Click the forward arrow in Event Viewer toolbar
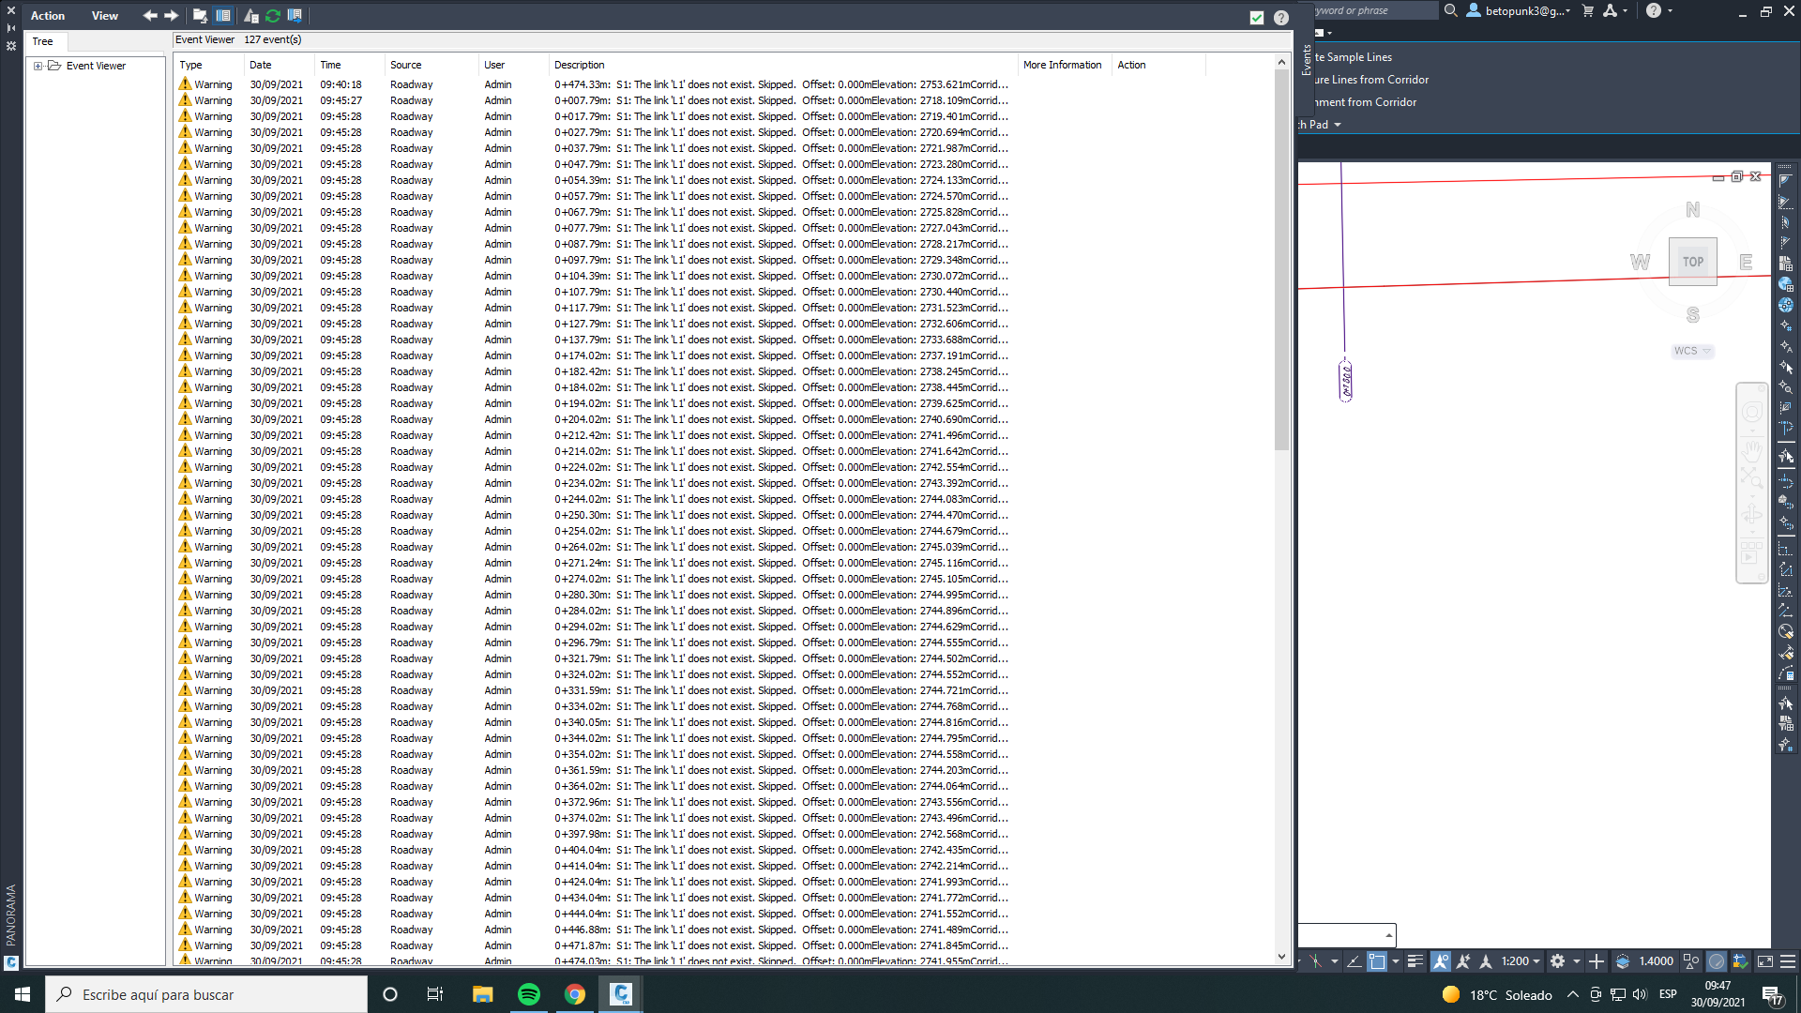 coord(171,16)
